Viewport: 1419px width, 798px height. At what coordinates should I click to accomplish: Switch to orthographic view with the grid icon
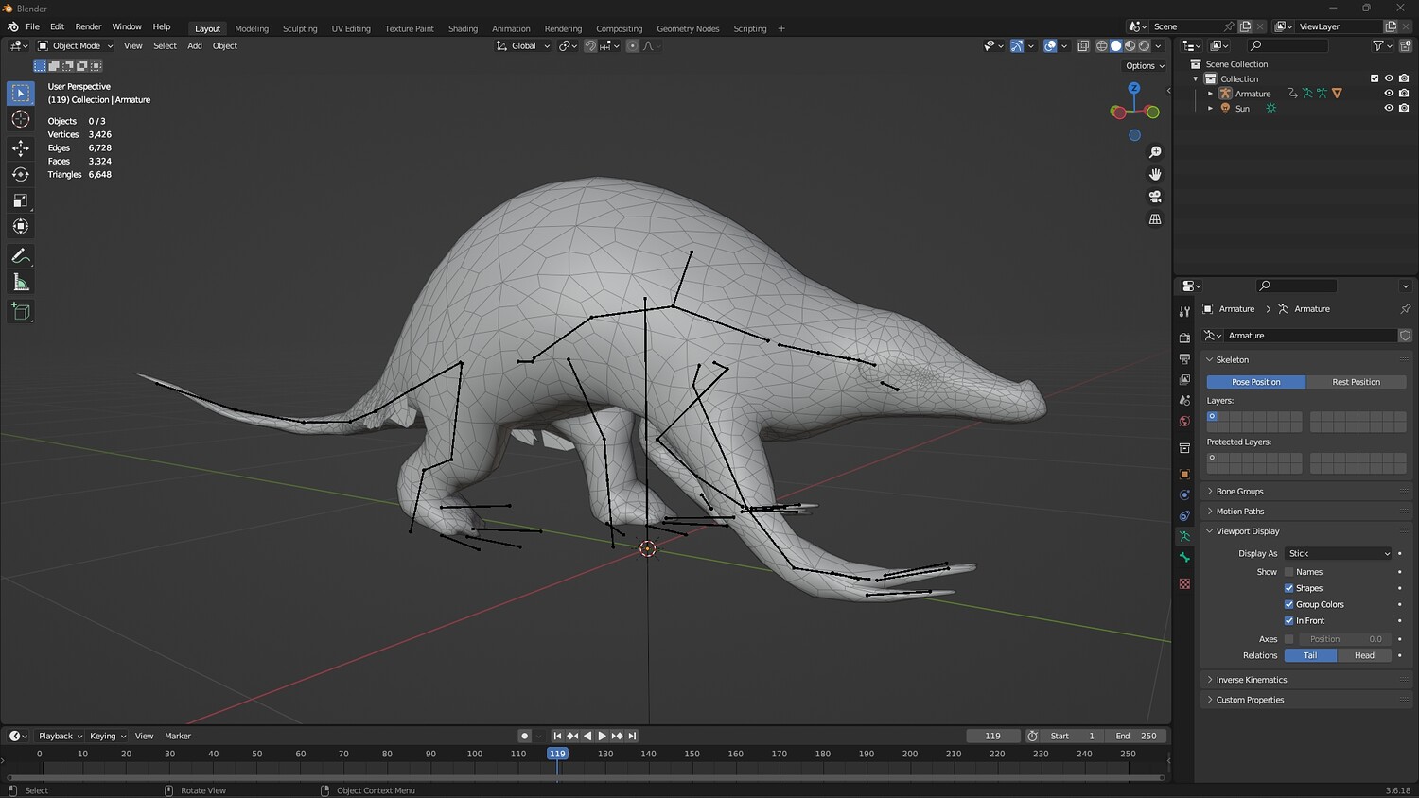tap(1155, 219)
